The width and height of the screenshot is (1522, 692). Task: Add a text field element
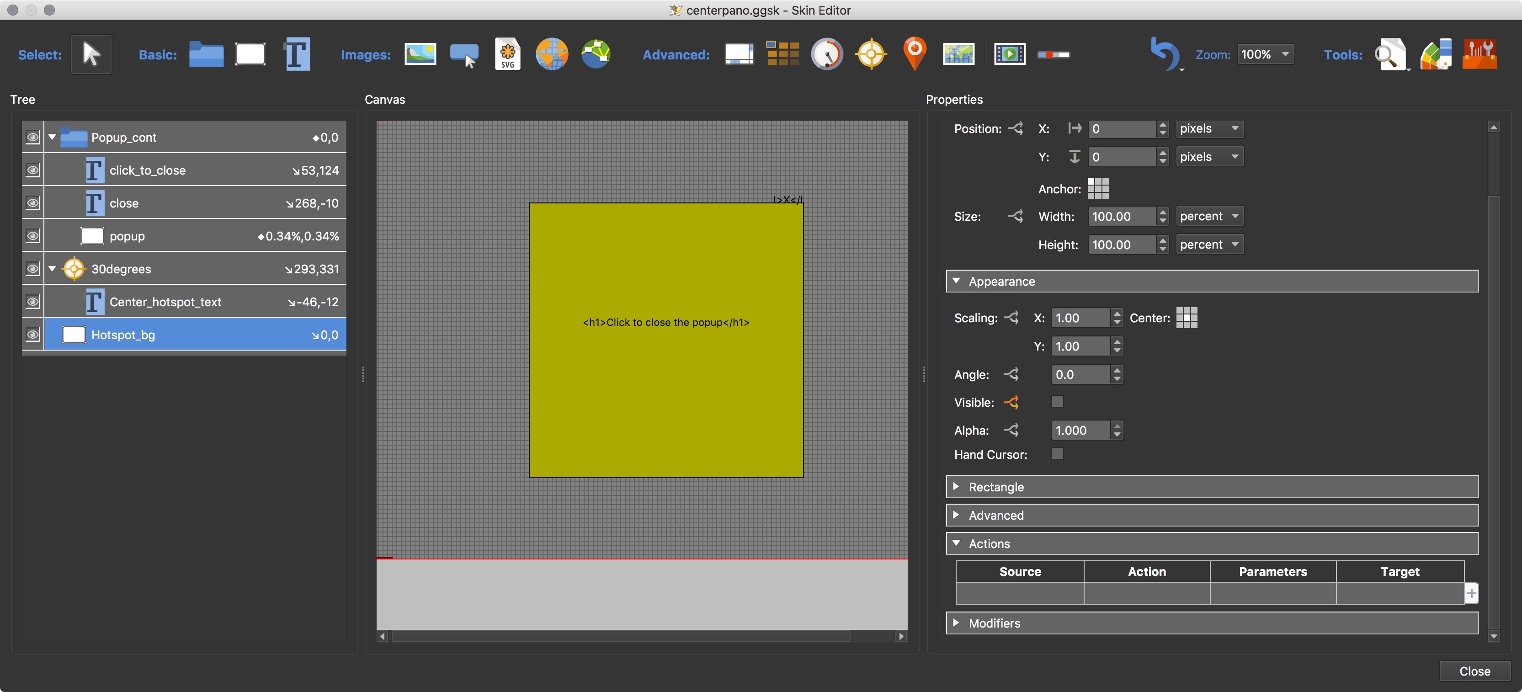pyautogui.click(x=297, y=54)
